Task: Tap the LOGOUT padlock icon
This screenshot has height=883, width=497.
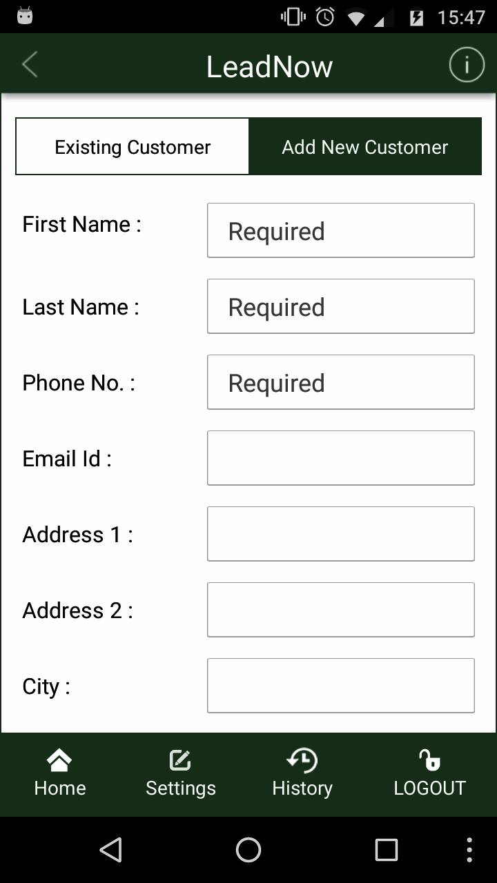Action: pyautogui.click(x=429, y=760)
